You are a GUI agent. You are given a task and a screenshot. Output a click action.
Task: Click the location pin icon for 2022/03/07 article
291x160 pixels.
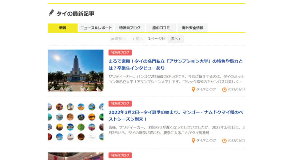[193, 90]
